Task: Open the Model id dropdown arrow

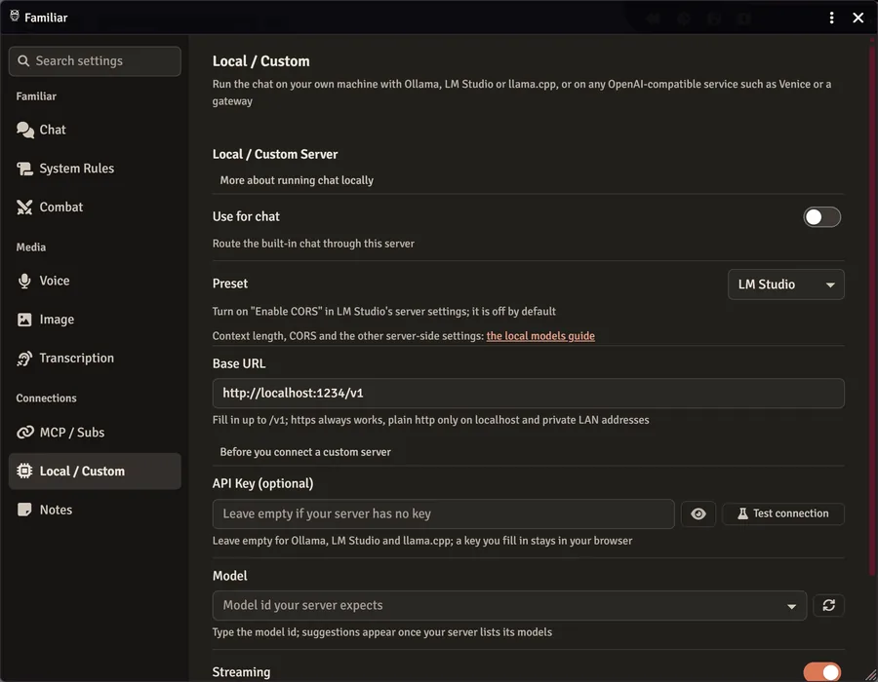Action: pos(791,607)
